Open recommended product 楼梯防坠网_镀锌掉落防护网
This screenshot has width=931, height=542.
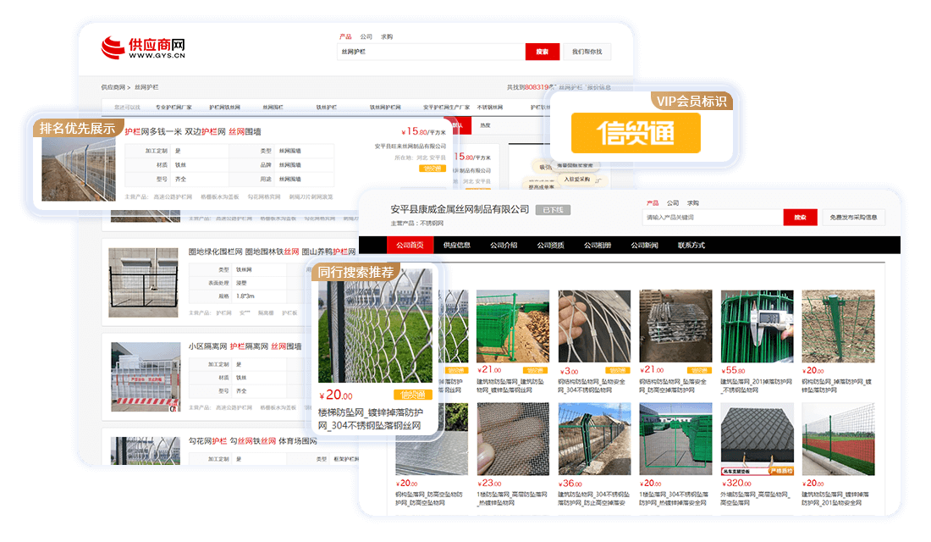(371, 418)
